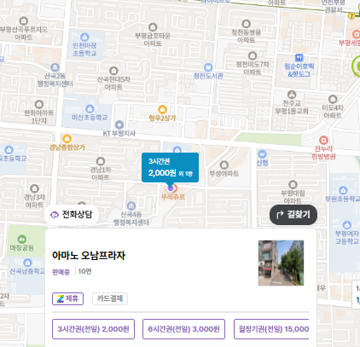This screenshot has height=347, width=360.
Task: Select the 청천동쌍용 아파트 map icon
Action: coord(247,24)
